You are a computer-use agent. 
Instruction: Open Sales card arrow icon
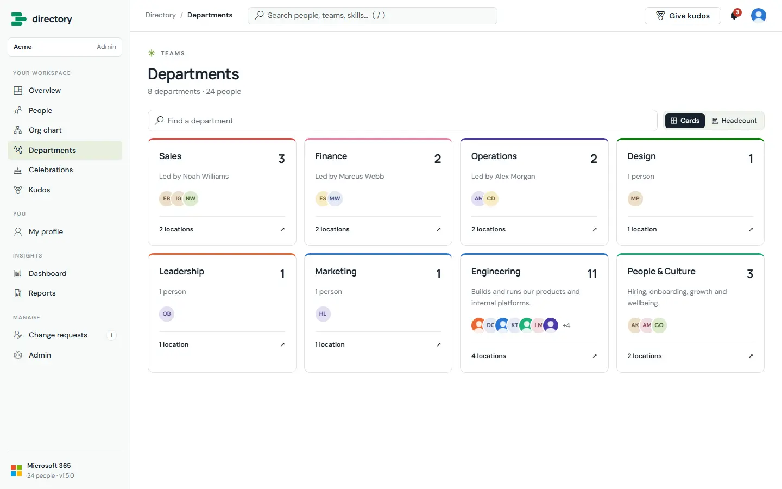tap(282, 229)
